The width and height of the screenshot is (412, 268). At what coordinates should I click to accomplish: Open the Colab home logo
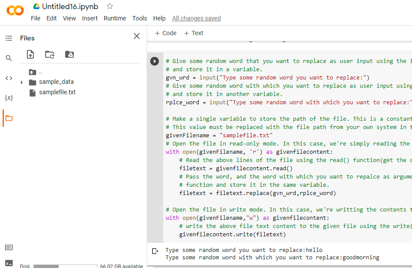15,10
